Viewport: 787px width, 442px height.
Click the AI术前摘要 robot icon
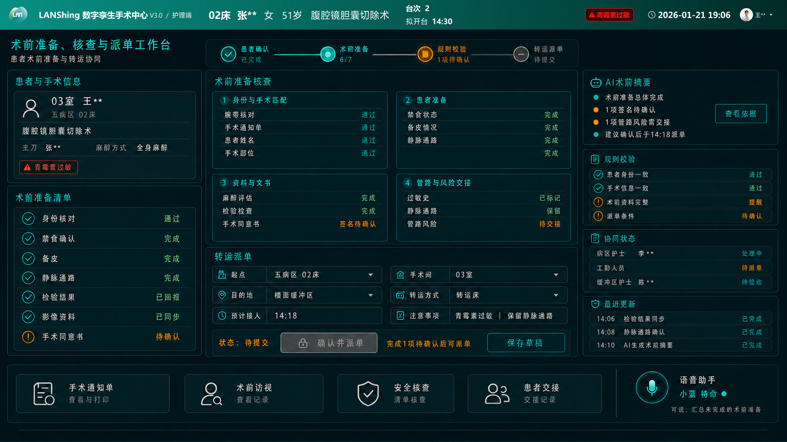[x=596, y=83]
